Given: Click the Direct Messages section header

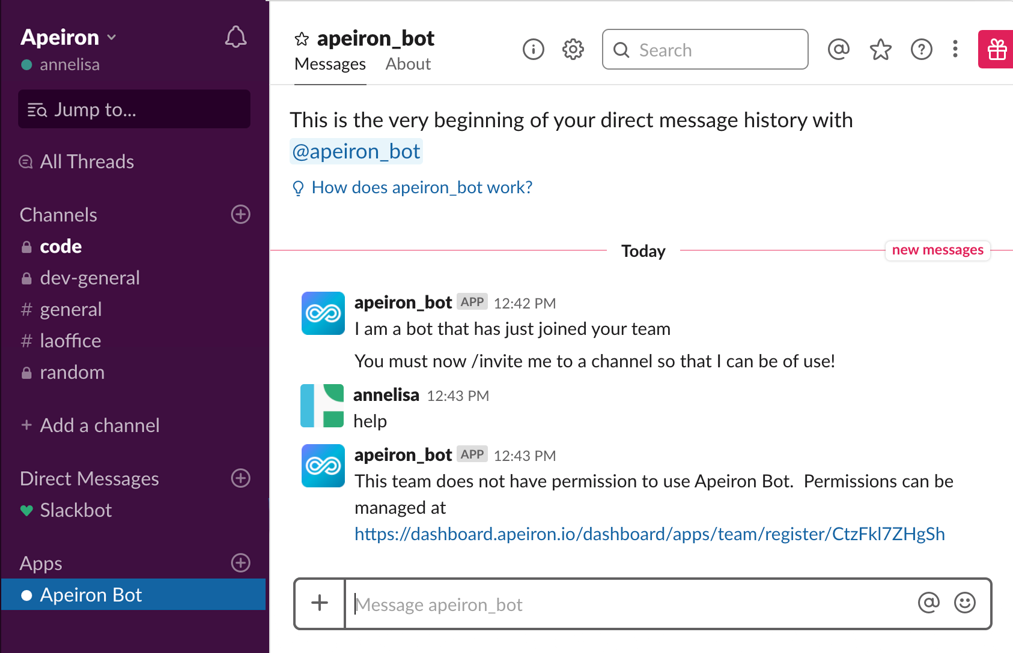Looking at the screenshot, I should [x=90, y=479].
